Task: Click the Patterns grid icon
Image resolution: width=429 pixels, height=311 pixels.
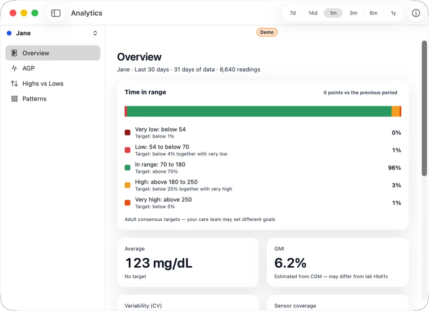Action: click(14, 99)
